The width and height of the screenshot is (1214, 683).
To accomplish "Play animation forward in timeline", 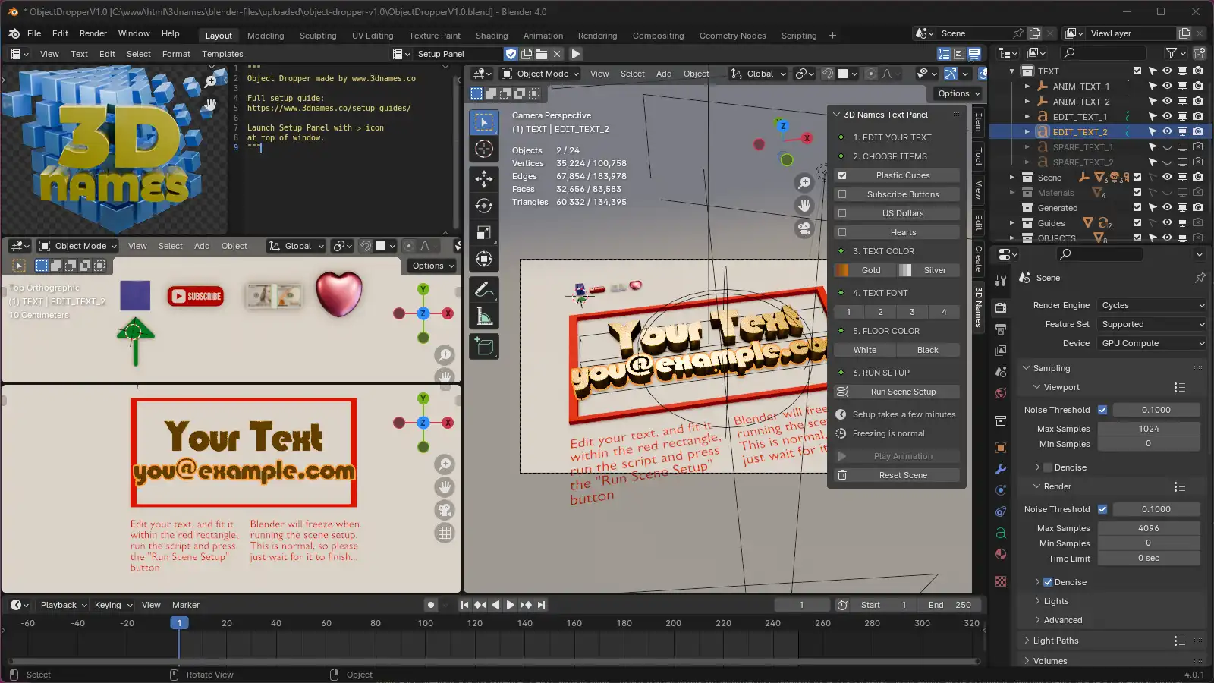I will pyautogui.click(x=511, y=605).
